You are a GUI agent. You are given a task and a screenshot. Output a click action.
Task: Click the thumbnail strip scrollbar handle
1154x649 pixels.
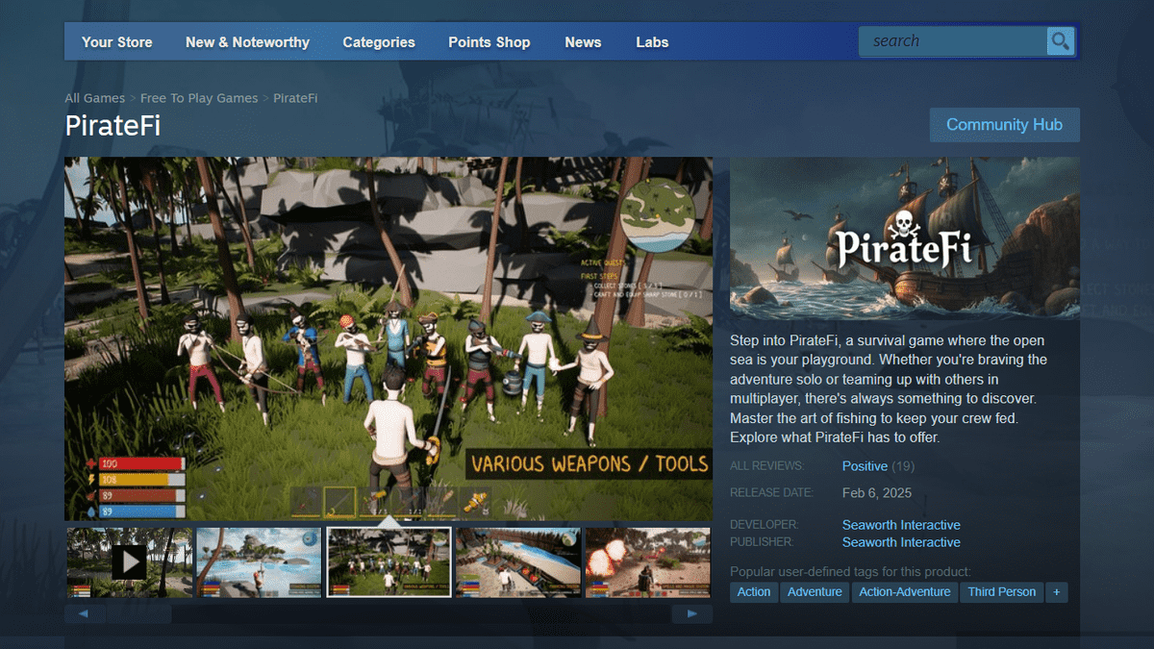click(x=139, y=613)
